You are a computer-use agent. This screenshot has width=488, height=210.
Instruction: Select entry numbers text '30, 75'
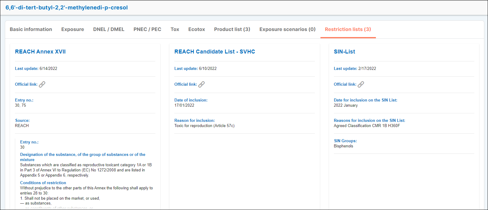[20, 105]
